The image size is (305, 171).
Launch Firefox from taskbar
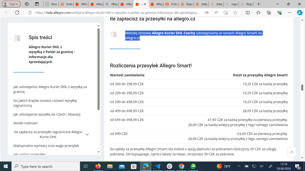98,166
